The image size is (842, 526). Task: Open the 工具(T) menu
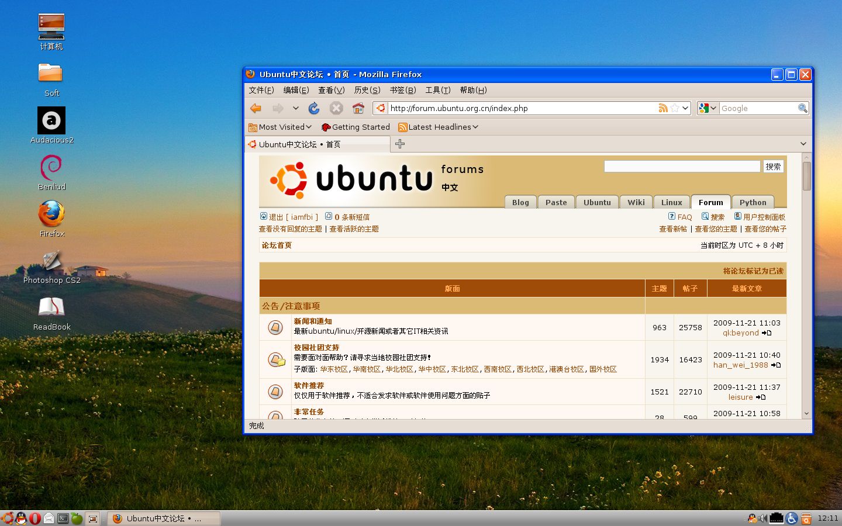tap(438, 90)
